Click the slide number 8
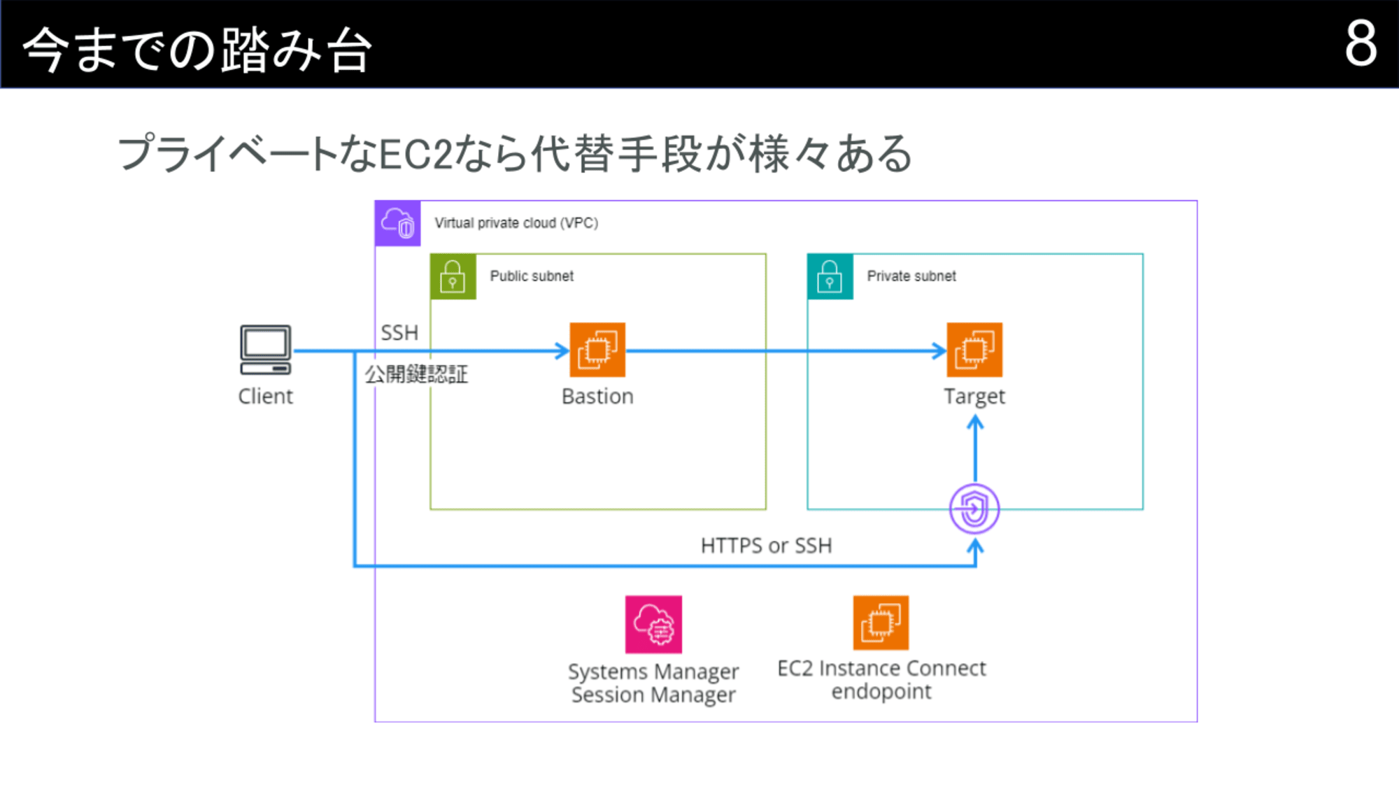Screen dimensions: 1399x787 [x=1361, y=43]
